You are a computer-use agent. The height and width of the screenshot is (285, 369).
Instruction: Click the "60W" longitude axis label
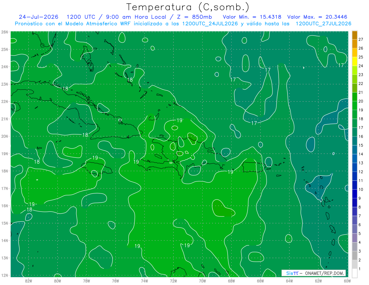click(x=347, y=281)
